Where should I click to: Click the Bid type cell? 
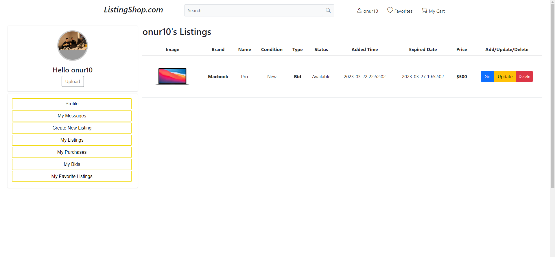[298, 76]
